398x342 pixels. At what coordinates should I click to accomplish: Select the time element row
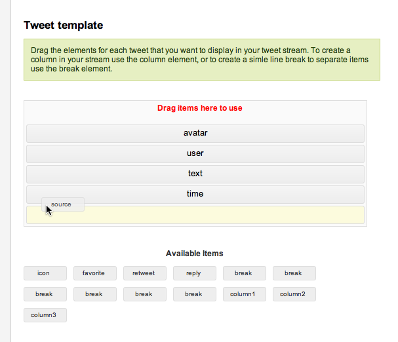195,195
